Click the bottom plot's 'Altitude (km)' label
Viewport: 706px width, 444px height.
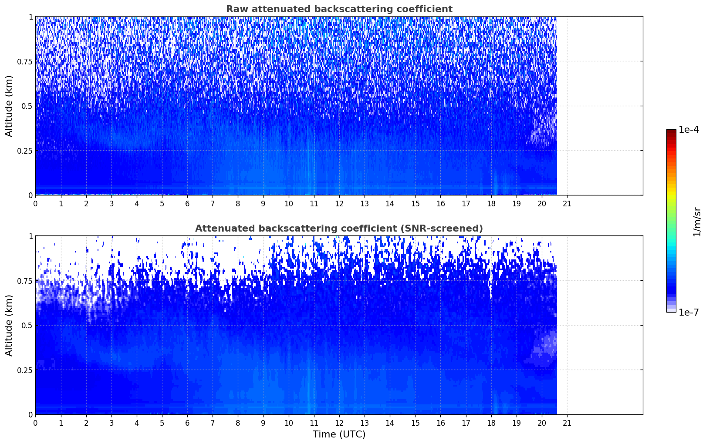pos(9,325)
